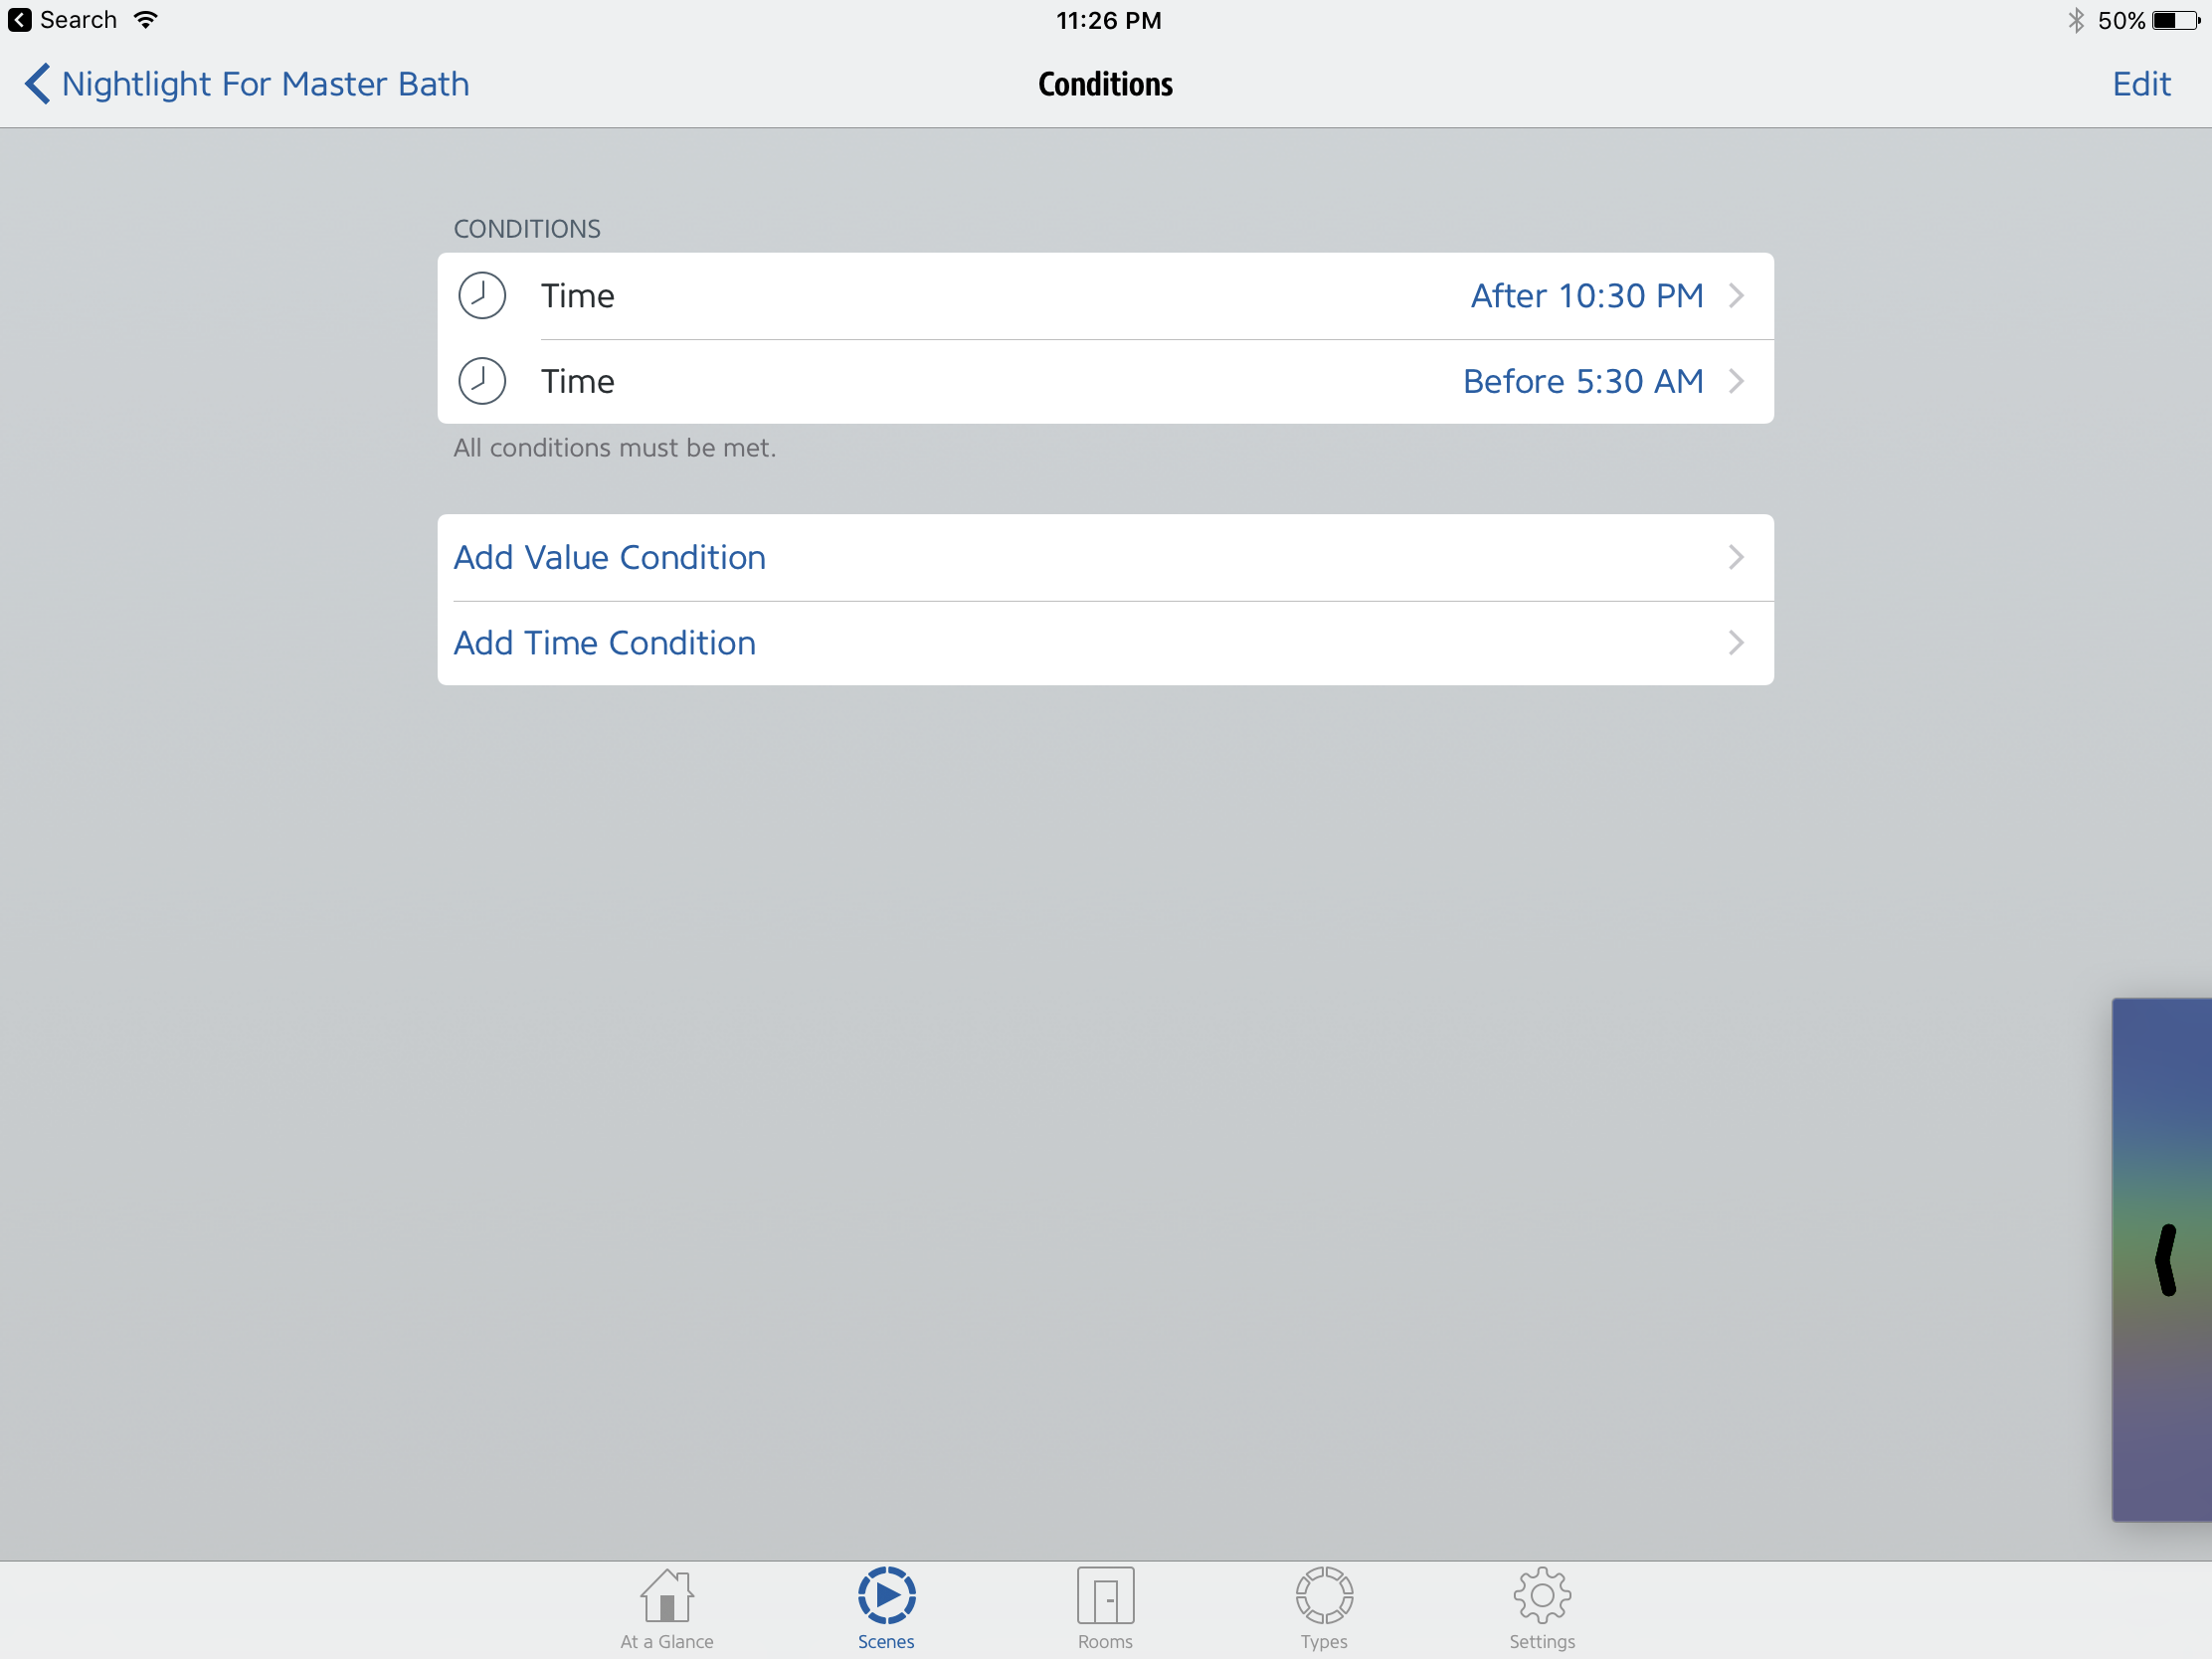Tap Add Value Condition
Viewport: 2212px width, 1659px height.
pos(1105,557)
